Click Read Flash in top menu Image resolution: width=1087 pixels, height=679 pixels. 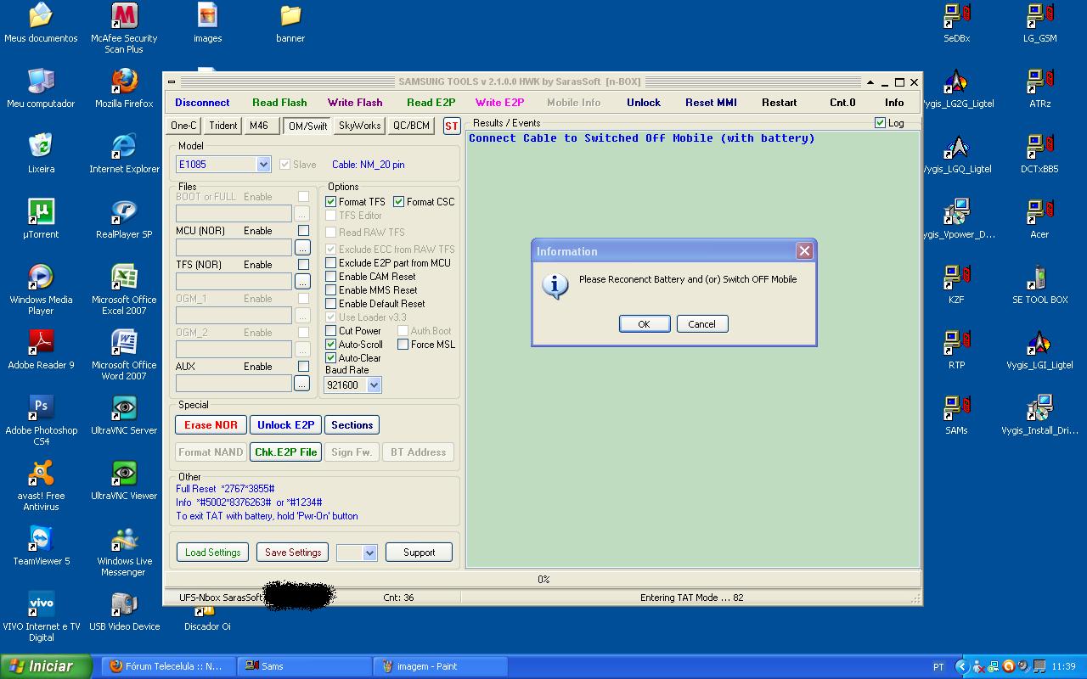click(279, 103)
